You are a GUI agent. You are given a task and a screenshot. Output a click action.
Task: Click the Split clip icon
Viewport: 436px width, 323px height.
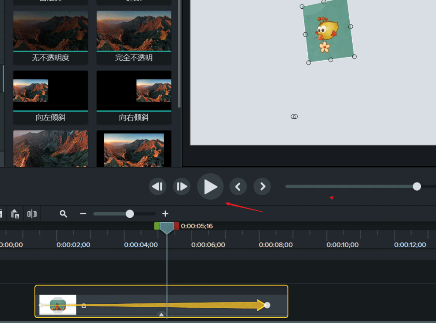coord(32,214)
